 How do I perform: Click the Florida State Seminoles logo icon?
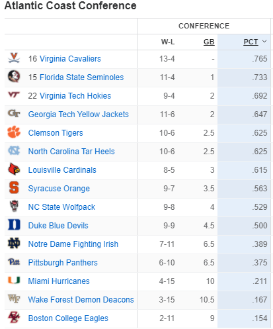pyautogui.click(x=14, y=77)
